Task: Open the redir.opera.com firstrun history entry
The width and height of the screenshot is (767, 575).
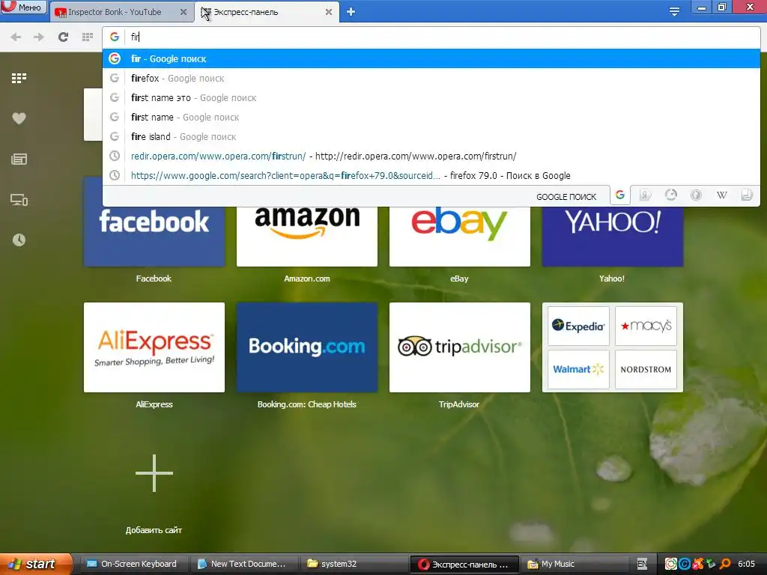Action: coord(431,156)
